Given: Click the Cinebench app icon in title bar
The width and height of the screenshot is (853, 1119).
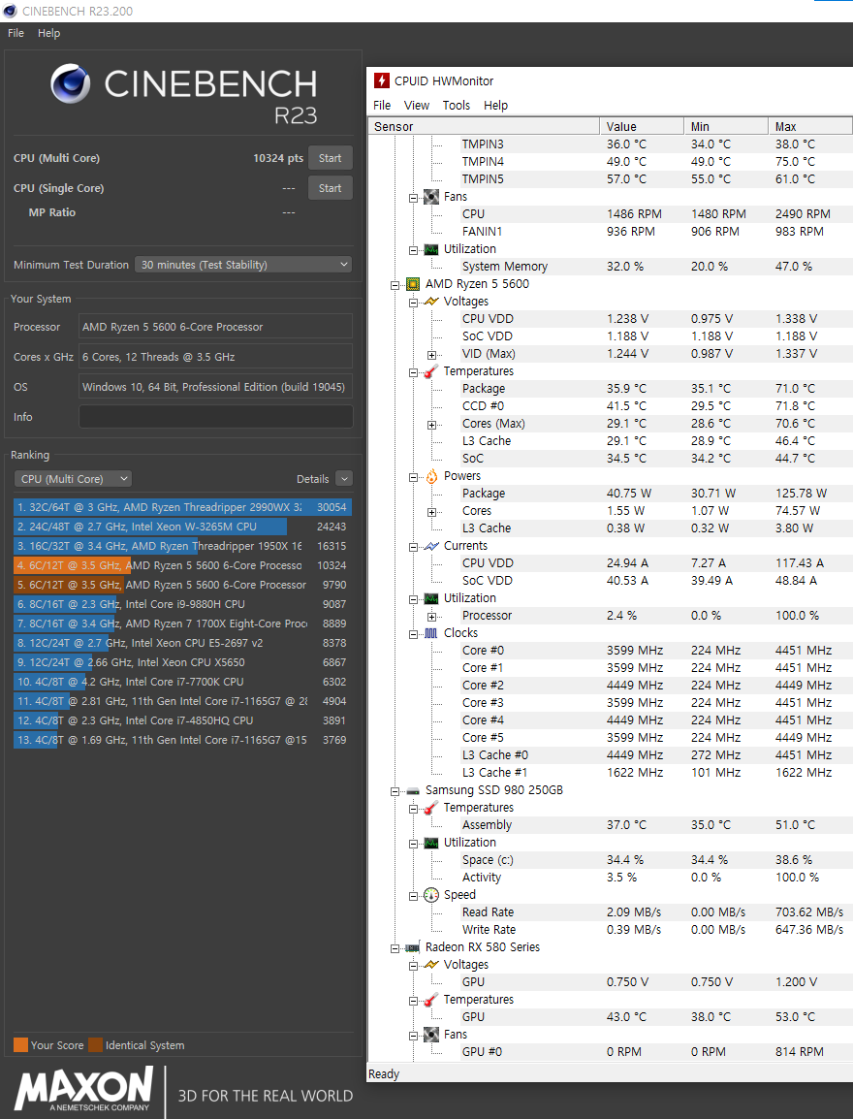Looking at the screenshot, I should [x=10, y=11].
